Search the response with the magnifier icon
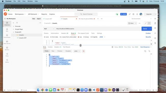This screenshot has height=93, width=166. click(149, 51)
